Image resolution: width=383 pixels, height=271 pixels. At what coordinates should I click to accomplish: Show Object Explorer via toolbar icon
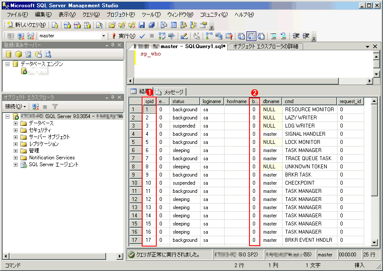pyautogui.click(x=183, y=25)
